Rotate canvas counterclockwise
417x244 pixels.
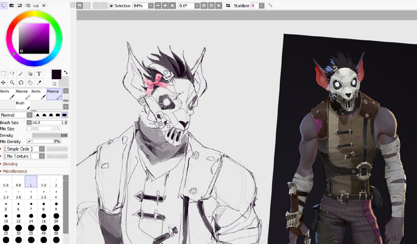(204, 6)
